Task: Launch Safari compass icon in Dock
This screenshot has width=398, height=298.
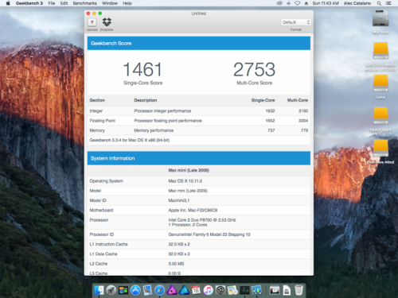Action: click(160, 290)
